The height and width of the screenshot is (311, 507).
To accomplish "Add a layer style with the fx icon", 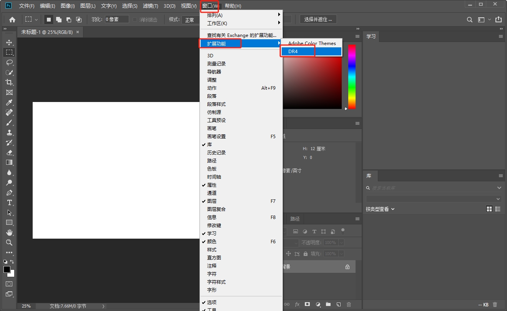I will pos(297,304).
